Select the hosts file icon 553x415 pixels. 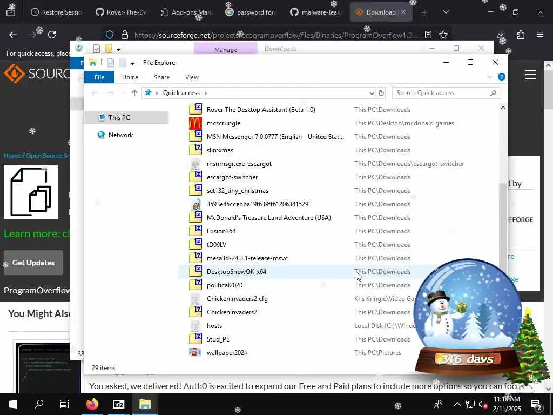pos(195,326)
